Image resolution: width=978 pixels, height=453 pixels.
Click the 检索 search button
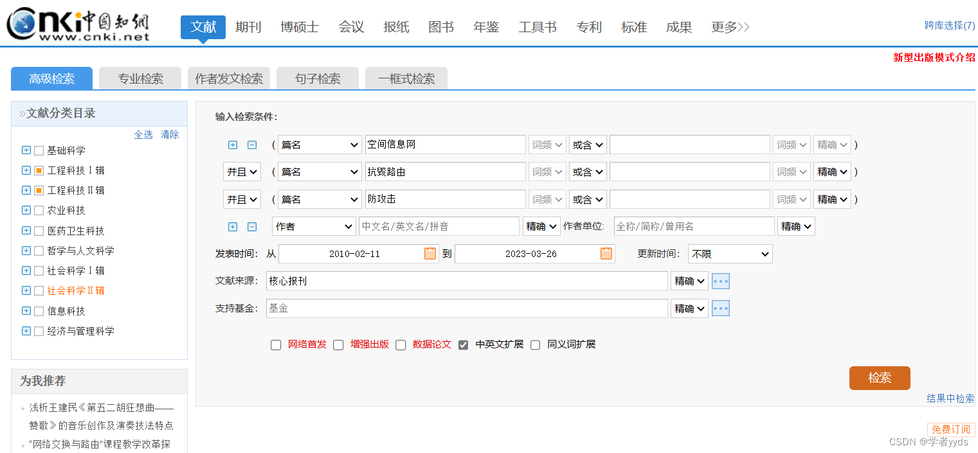pyautogui.click(x=880, y=378)
